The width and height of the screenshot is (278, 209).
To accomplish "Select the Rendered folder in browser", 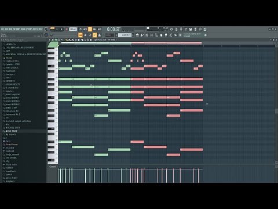I will point(10,151).
